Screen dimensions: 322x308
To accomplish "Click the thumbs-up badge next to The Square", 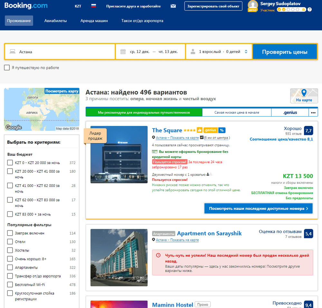I will click(200, 130).
